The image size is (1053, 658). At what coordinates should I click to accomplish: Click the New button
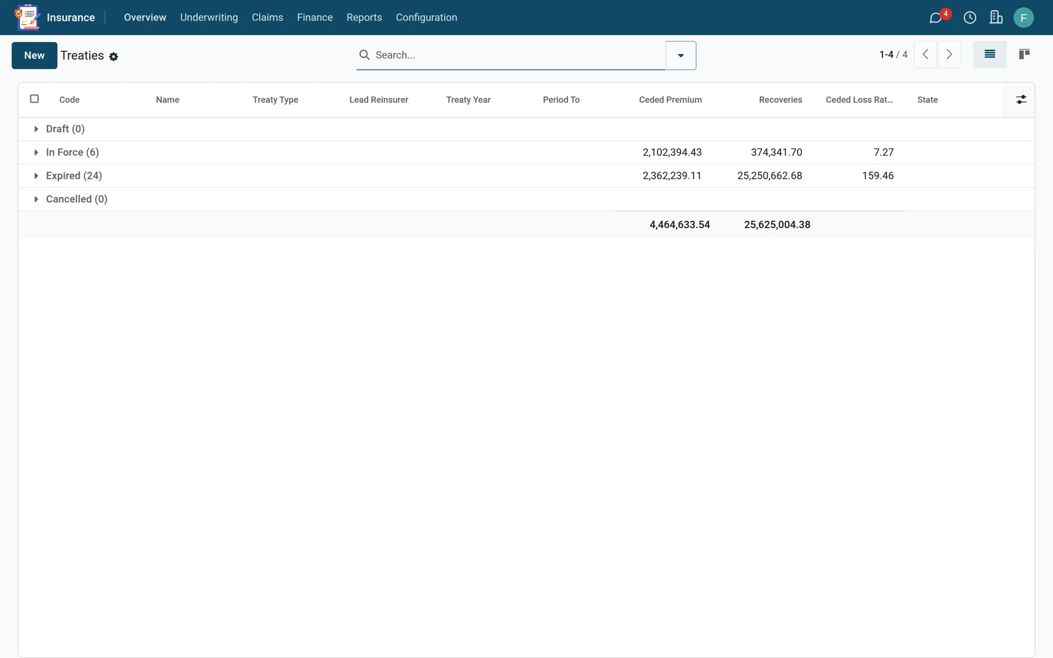click(35, 55)
